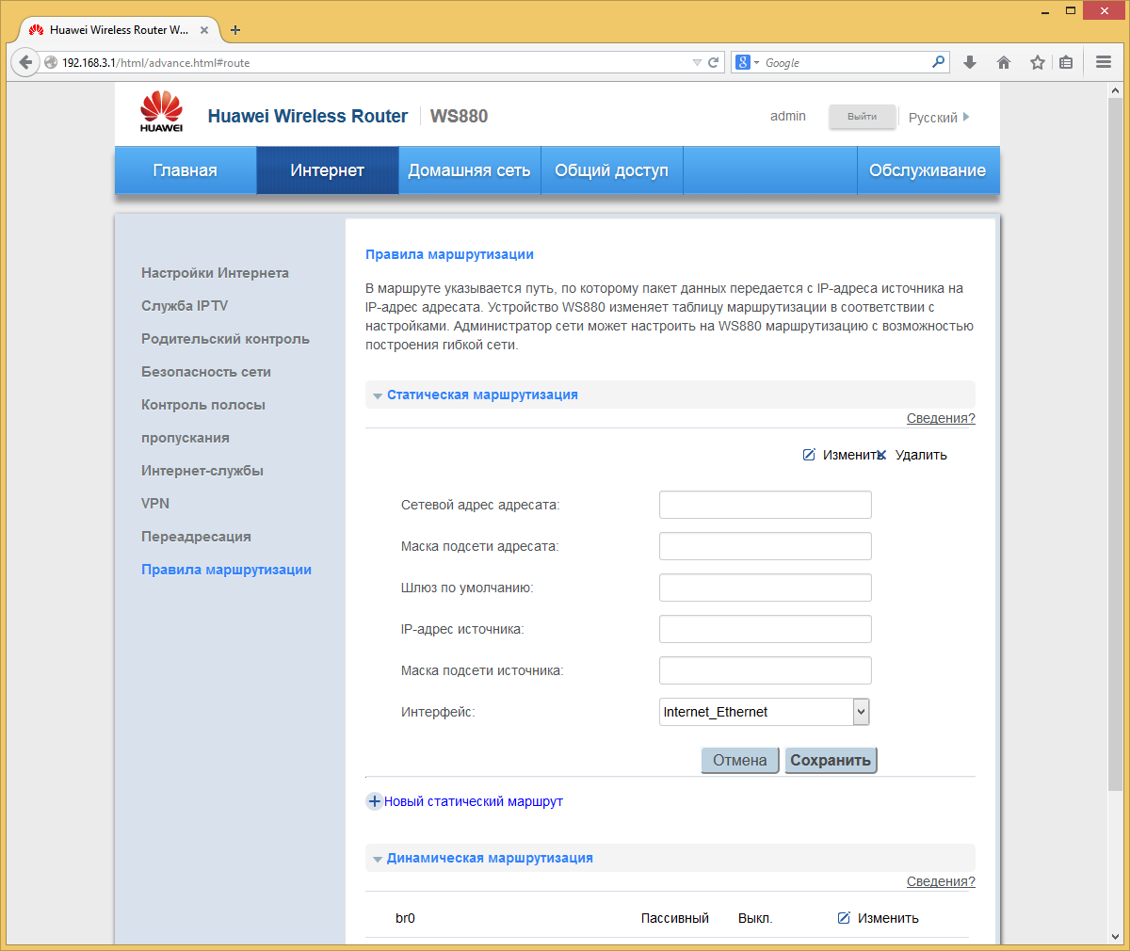Click the page vertical scrollbar thumb
Viewport: 1130px width, 951px height.
[x=1116, y=444]
